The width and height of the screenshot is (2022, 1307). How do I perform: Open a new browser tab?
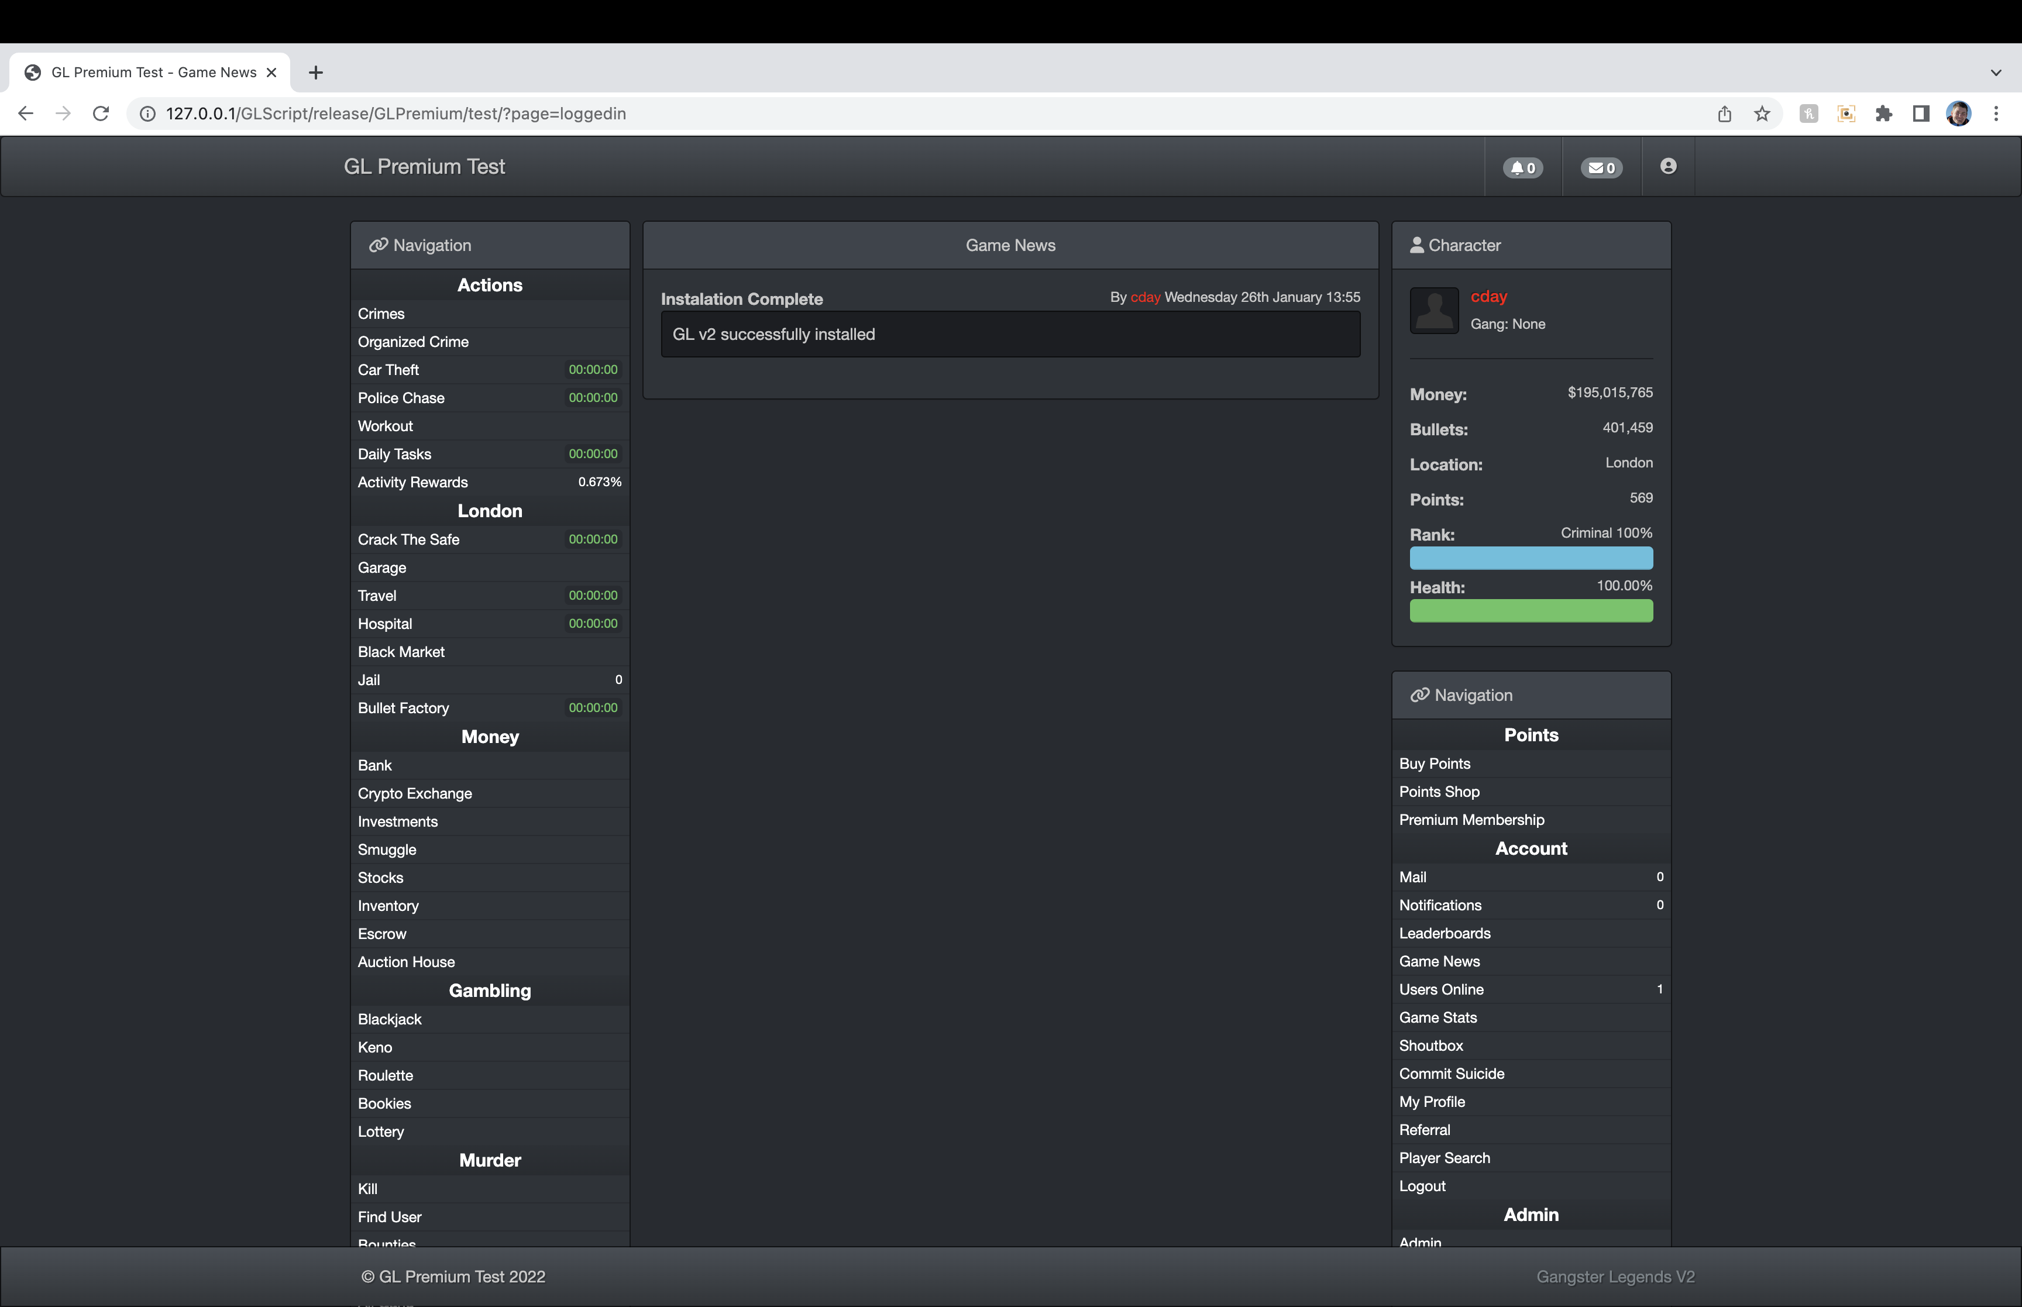tap(316, 73)
